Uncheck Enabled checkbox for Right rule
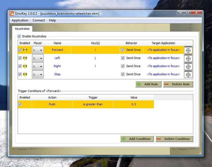 (x=20, y=66)
